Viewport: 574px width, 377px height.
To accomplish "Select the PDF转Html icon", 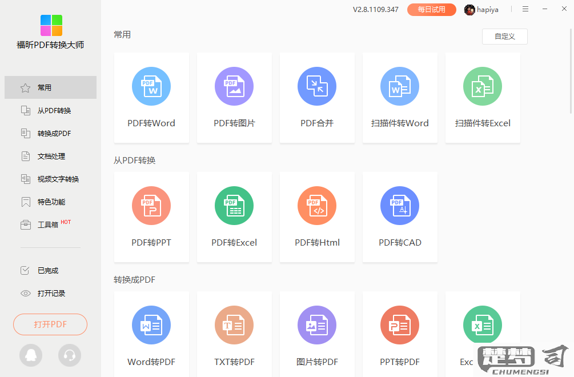I will coord(317,206).
